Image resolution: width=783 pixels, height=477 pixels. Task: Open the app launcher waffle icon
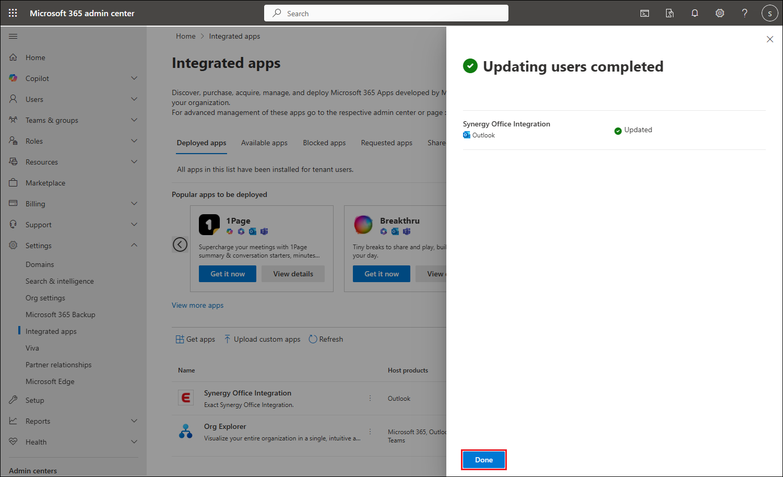coord(13,13)
